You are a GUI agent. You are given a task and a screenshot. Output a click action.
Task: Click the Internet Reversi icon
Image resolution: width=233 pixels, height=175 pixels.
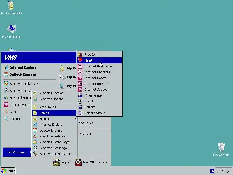coord(80,84)
